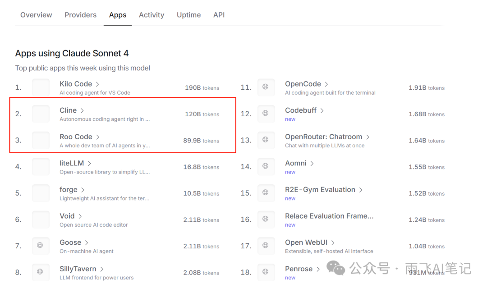The width and height of the screenshot is (487, 288).
Task: Click the chevron next to SillyTavern
Action: [102, 269]
